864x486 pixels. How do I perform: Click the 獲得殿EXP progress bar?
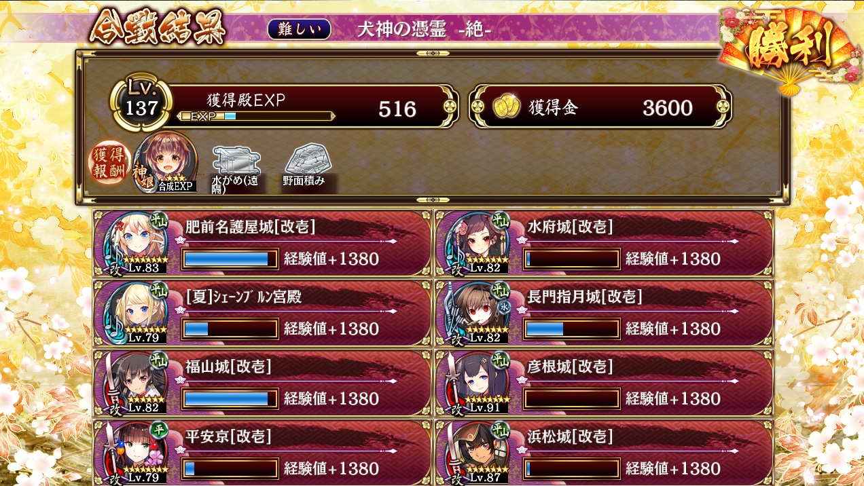click(x=255, y=116)
